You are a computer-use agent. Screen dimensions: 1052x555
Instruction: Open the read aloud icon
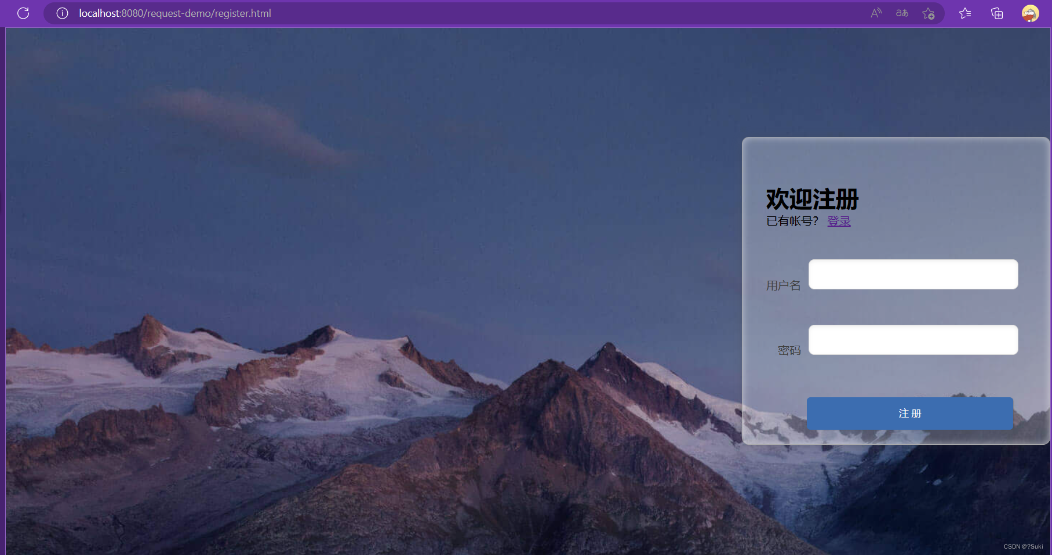point(876,13)
